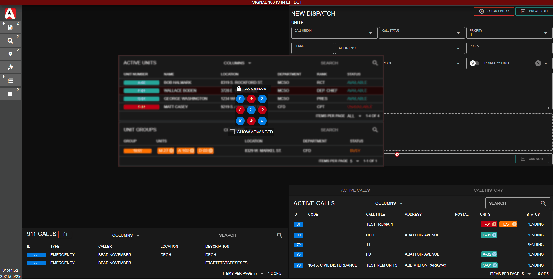This screenshot has height=279, width=553.
Task: Open the Priority dropdown
Action: click(509, 33)
